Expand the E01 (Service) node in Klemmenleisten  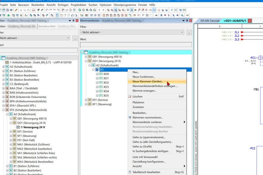[86, 100]
